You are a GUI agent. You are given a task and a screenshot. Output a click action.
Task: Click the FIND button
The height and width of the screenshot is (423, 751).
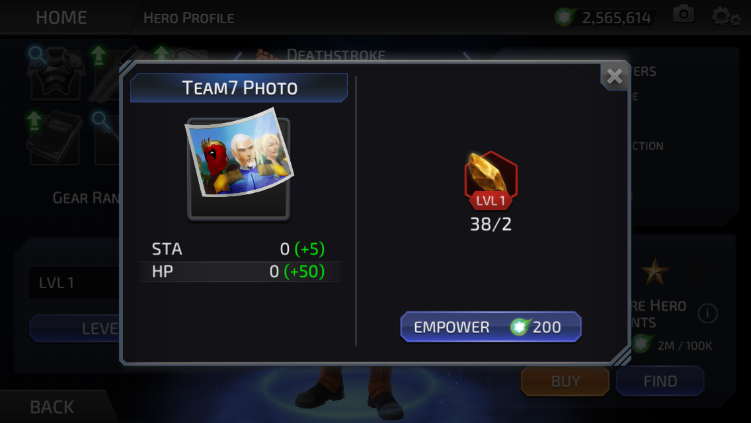pyautogui.click(x=660, y=381)
